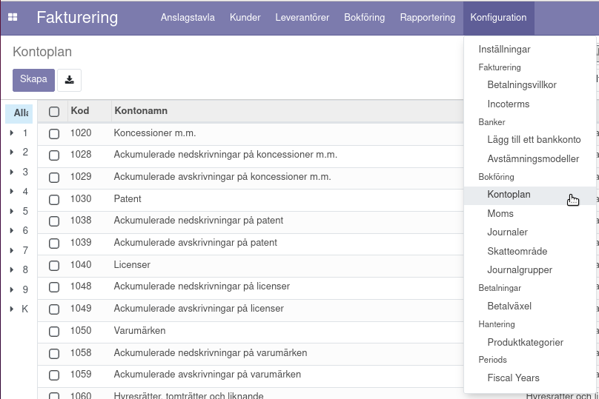Expand account group 9 arrow
The width and height of the screenshot is (599, 399).
12,289
